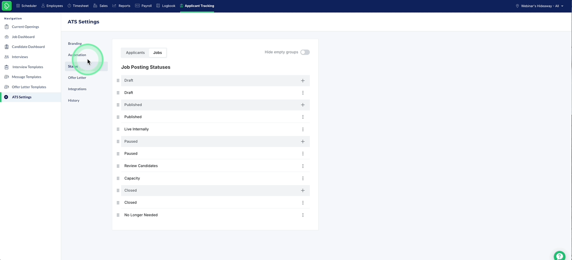The height and width of the screenshot is (260, 572).
Task: Open the options menu for Draft status
Action: pyautogui.click(x=303, y=93)
